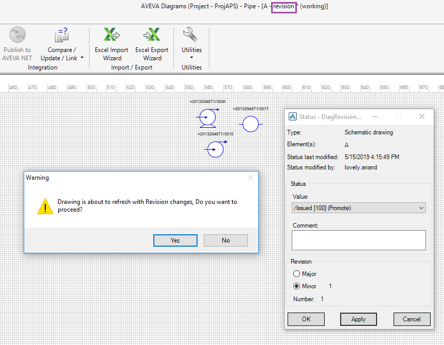The image size is (444, 345).
Task: Select pump symbol =2013294871/3015
Action: (x=215, y=149)
